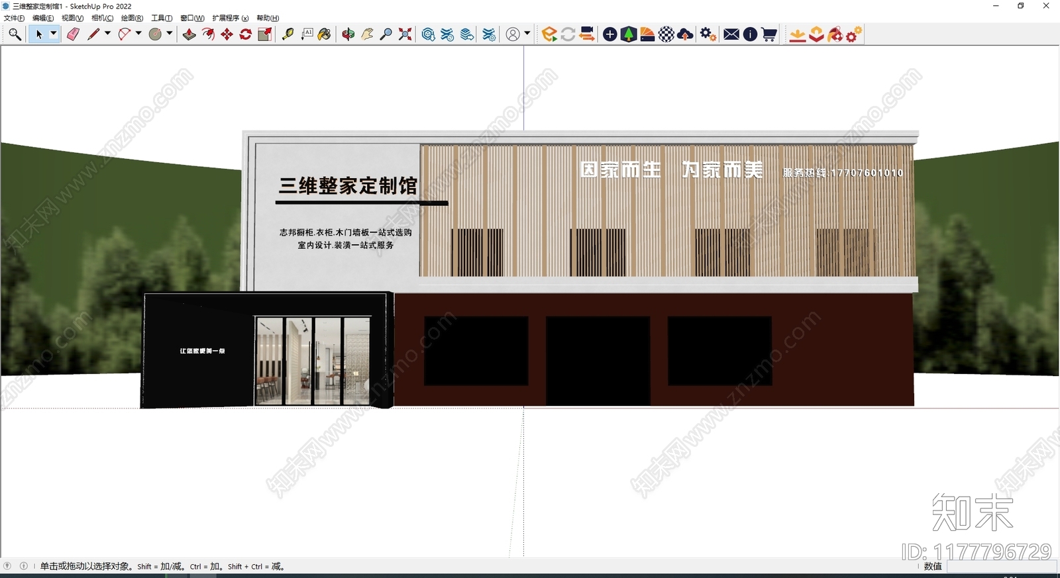The width and height of the screenshot is (1060, 578).
Task: Click the status bar info circle icon
Action: pos(24,566)
